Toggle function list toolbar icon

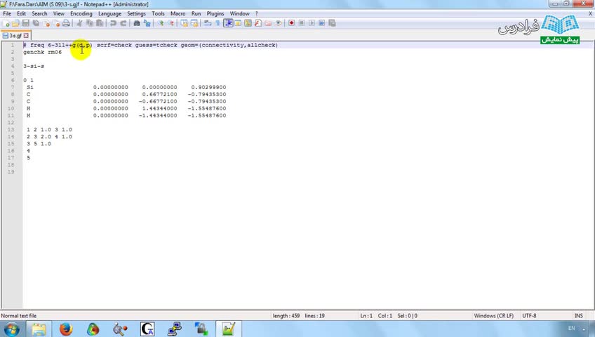258,24
